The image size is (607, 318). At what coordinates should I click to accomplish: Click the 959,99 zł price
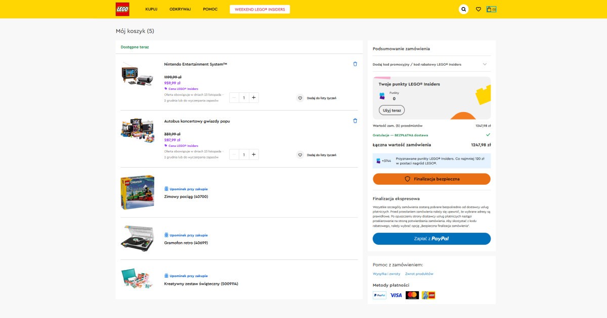coord(172,83)
